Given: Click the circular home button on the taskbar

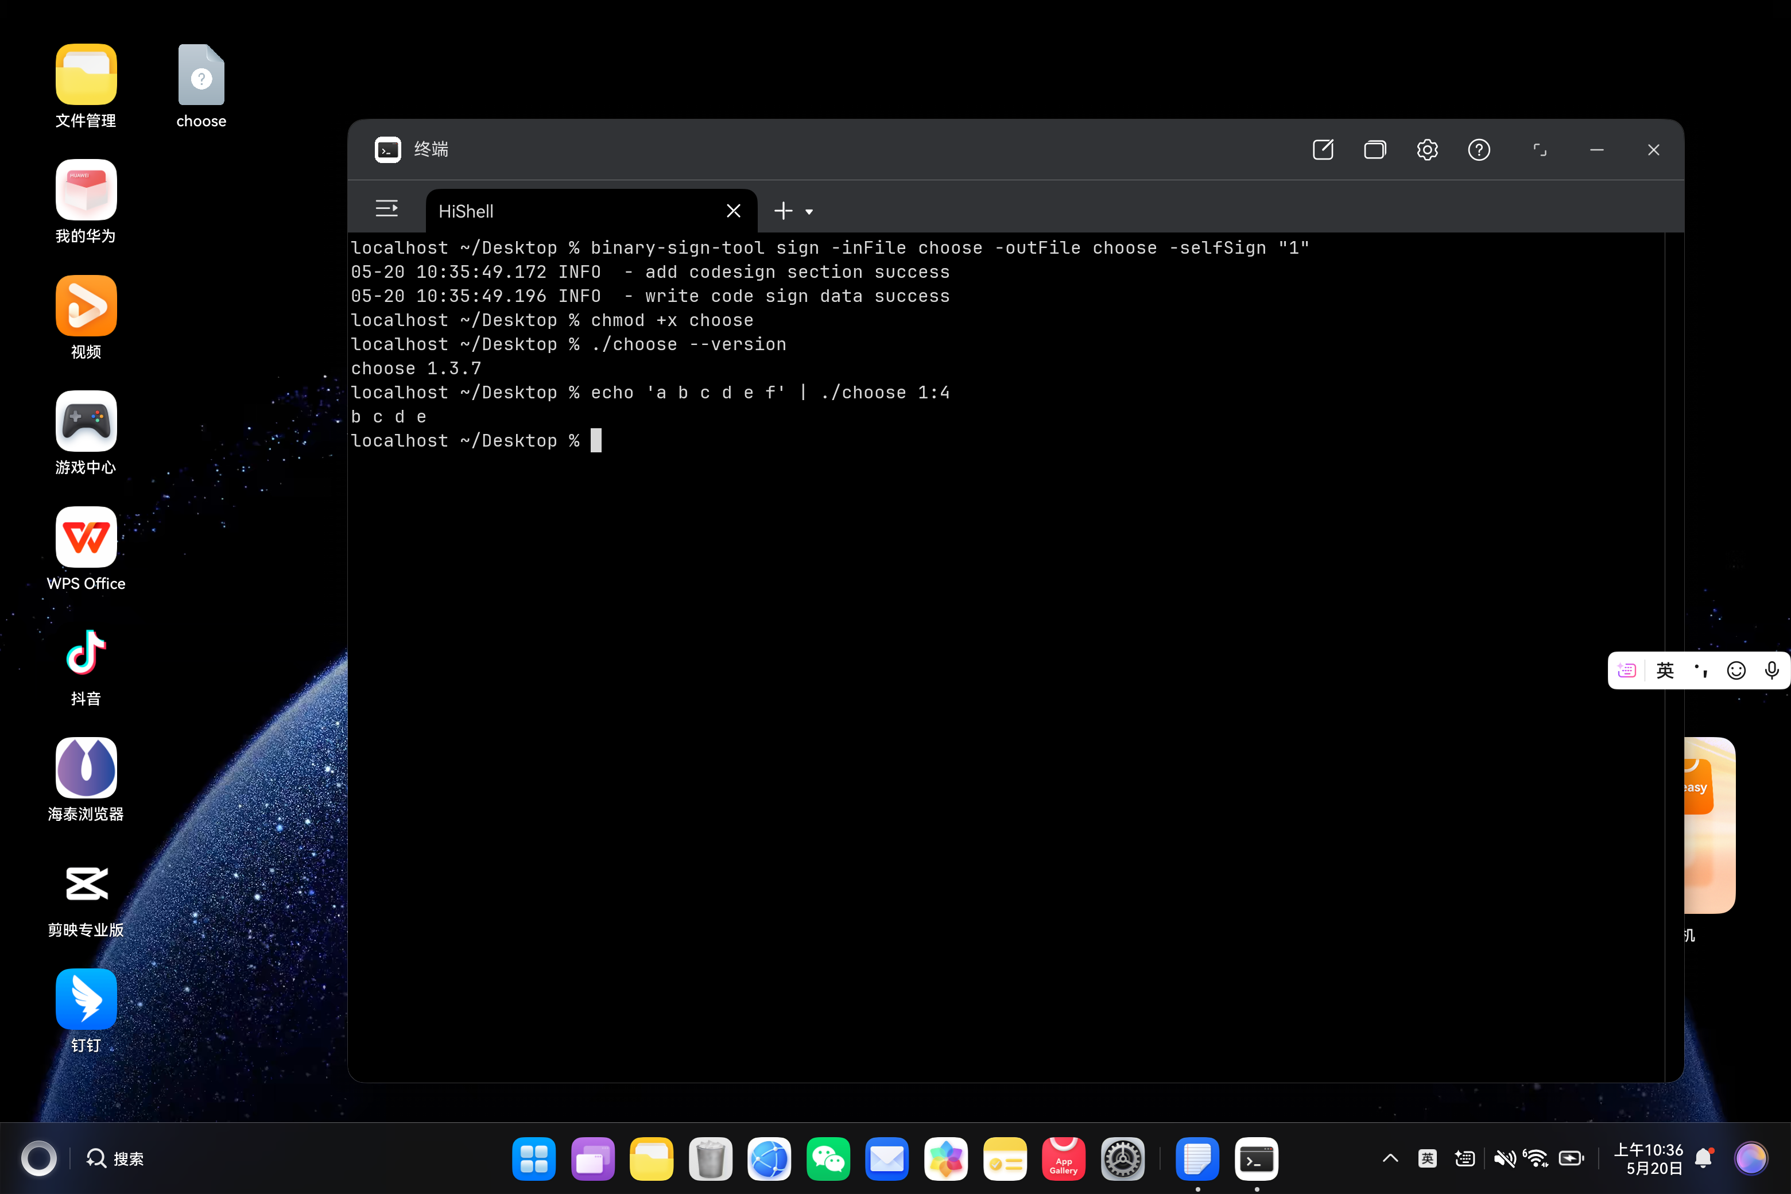Looking at the screenshot, I should [39, 1158].
